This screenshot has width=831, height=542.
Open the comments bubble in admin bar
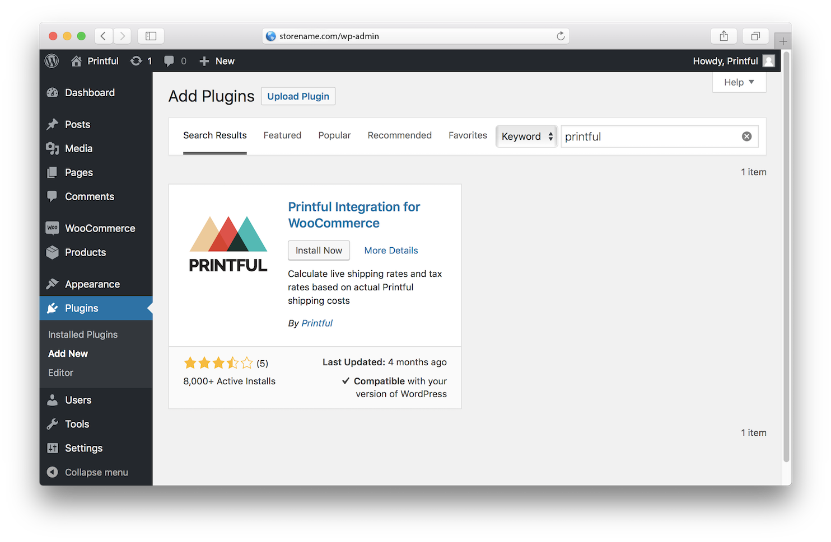(x=175, y=61)
